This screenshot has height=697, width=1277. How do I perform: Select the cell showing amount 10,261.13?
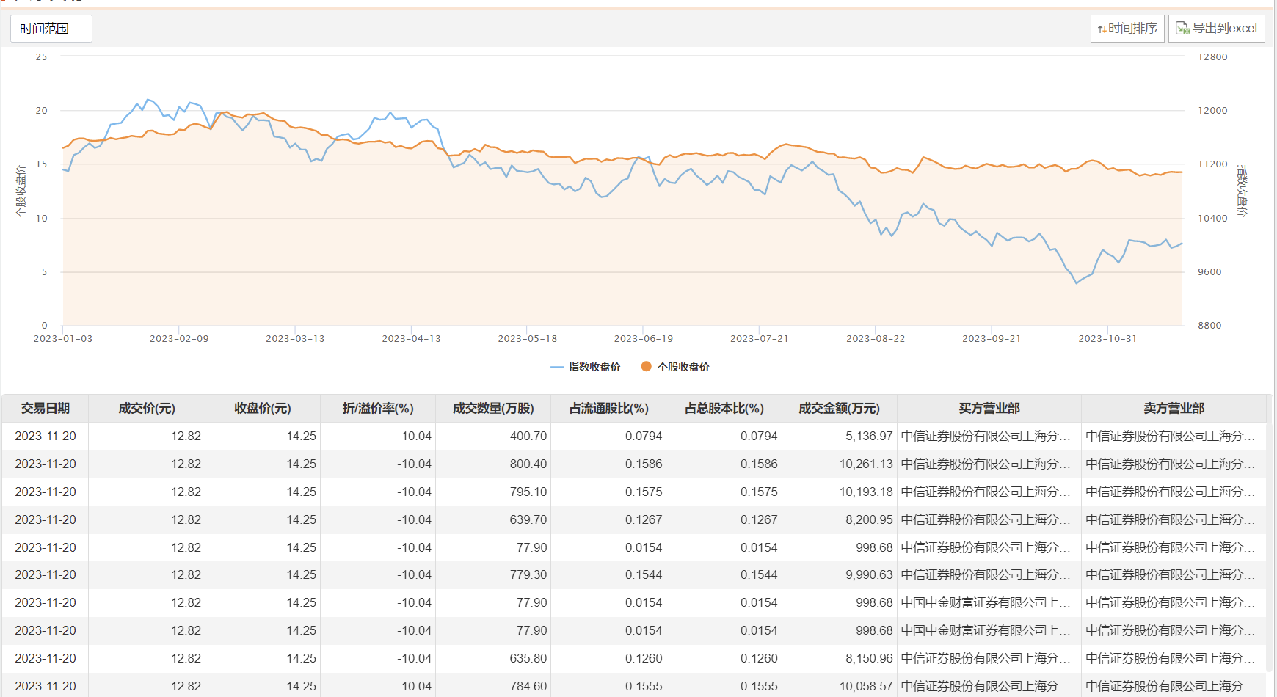click(x=866, y=464)
